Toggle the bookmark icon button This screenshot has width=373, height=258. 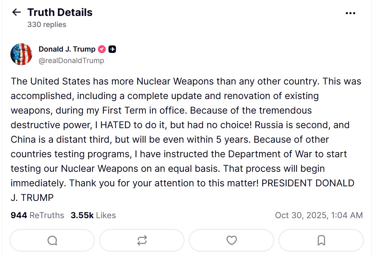[x=321, y=240]
